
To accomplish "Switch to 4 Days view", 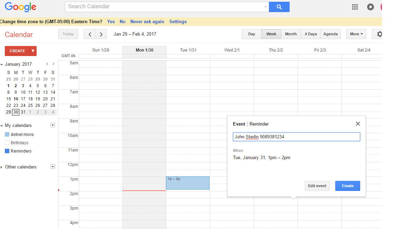I will click(x=310, y=34).
